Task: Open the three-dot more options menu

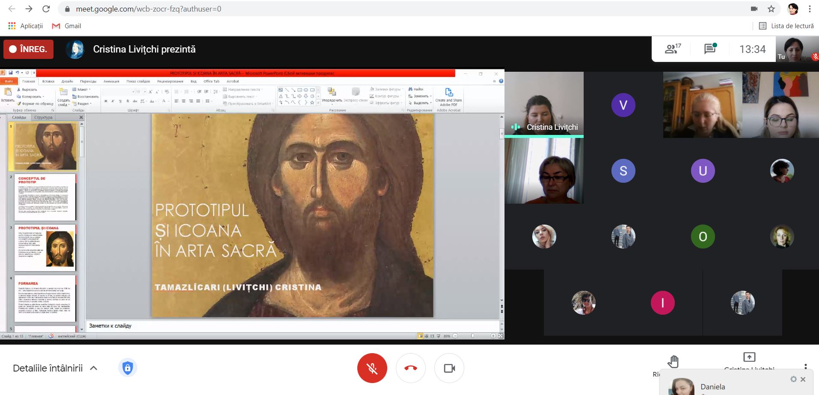Action: pyautogui.click(x=805, y=366)
